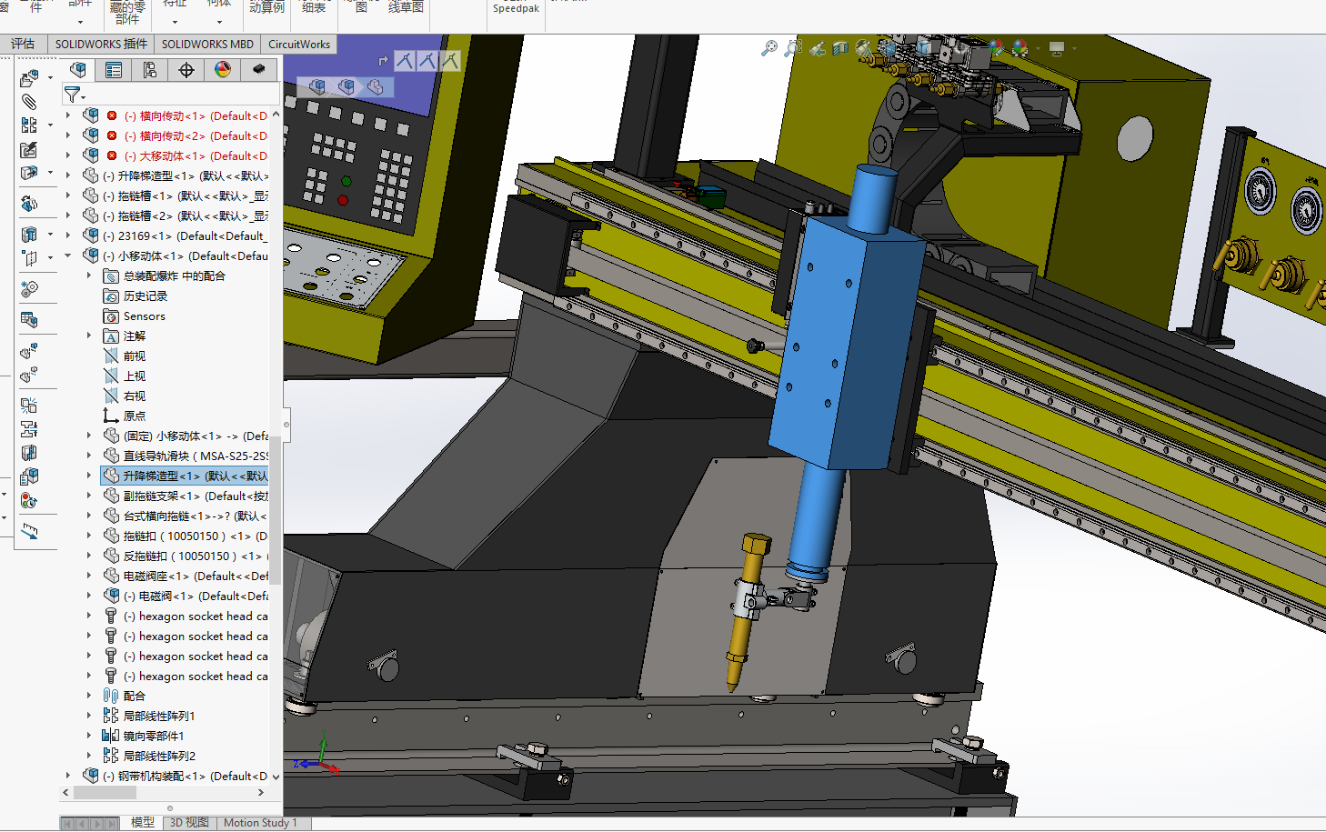Switch to the PropertyManager tab icon
Screen dimensions: 1326x832
[x=114, y=70]
